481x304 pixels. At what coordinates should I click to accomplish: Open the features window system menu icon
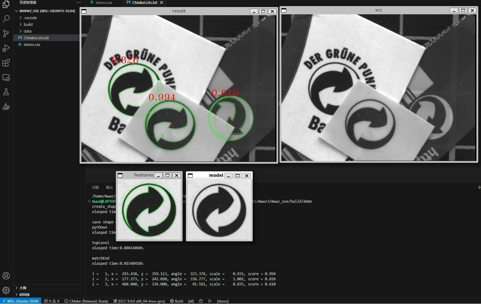120,175
